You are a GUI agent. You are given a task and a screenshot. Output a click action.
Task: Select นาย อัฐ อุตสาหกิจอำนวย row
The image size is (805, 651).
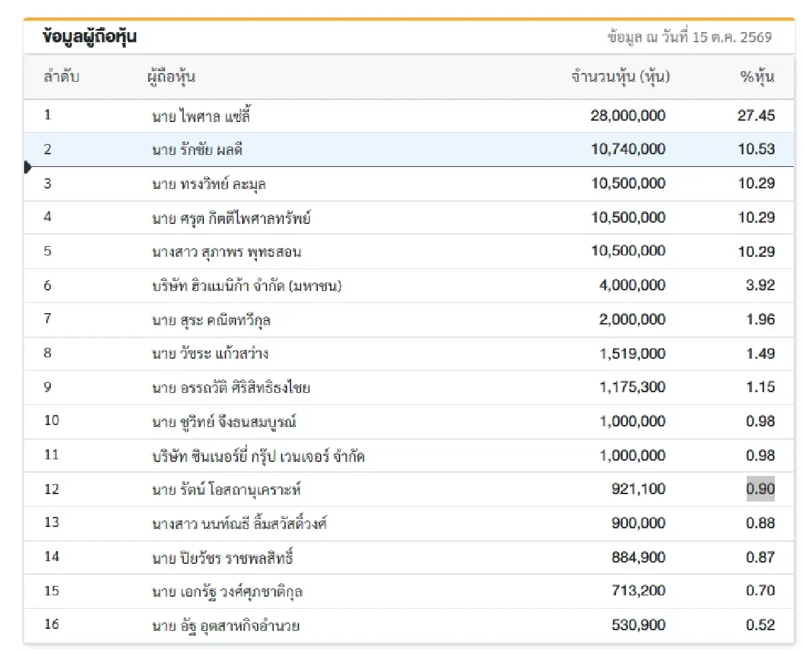(409, 626)
